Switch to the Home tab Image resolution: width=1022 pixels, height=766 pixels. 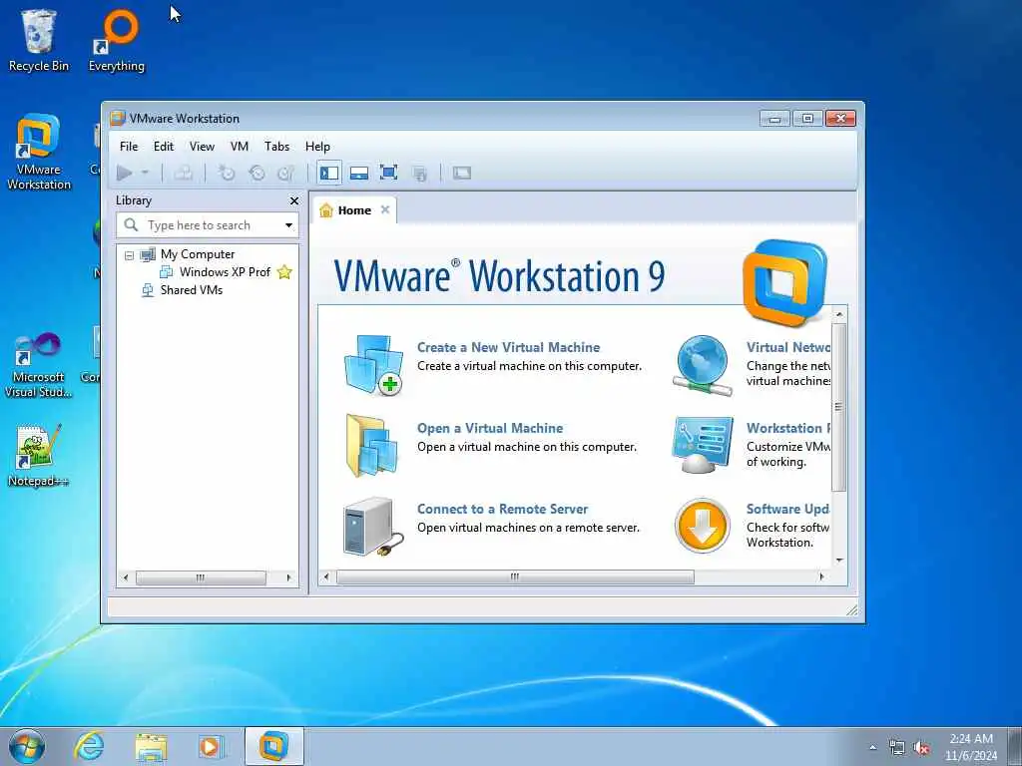[x=354, y=210]
